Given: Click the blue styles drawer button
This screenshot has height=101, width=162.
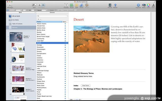Looking at the screenshot, I should tap(8, 10).
